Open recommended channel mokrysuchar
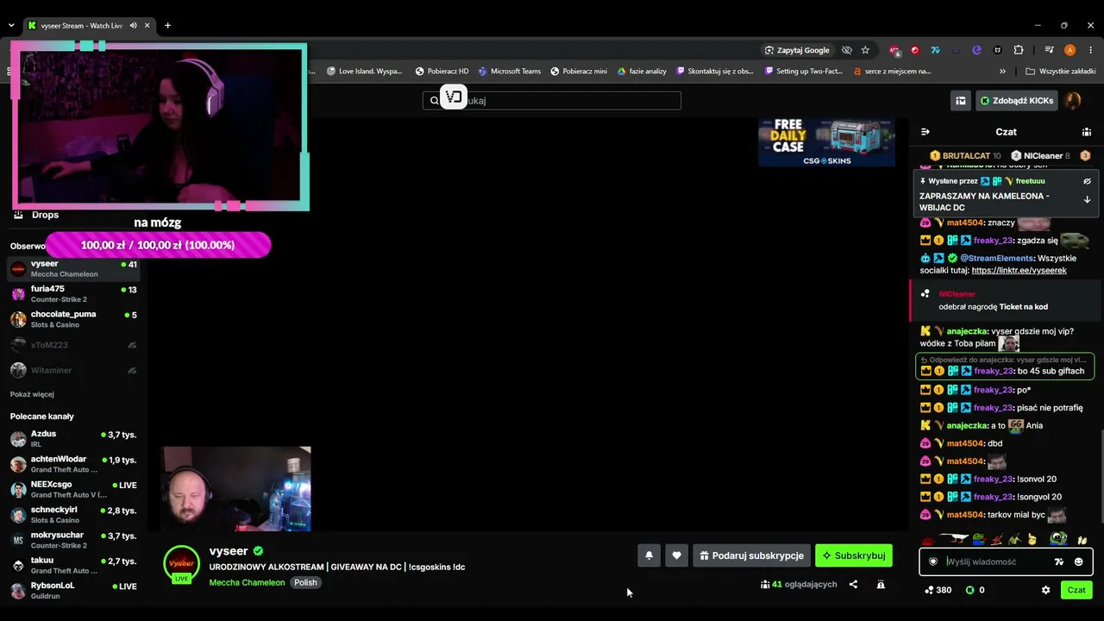Image resolution: width=1104 pixels, height=621 pixels. (73, 540)
